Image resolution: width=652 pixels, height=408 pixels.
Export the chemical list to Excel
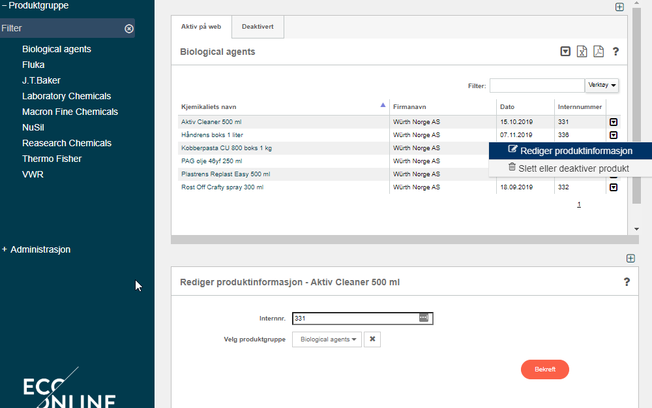click(x=582, y=52)
